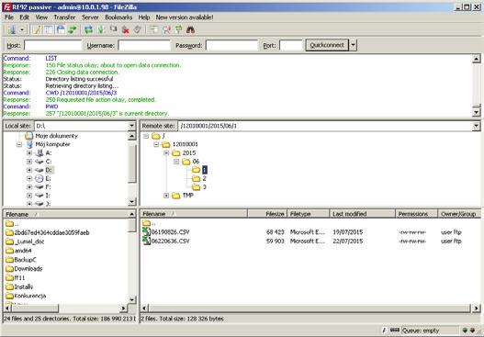
Task: Select file 06220636.CSV
Action: 170,241
